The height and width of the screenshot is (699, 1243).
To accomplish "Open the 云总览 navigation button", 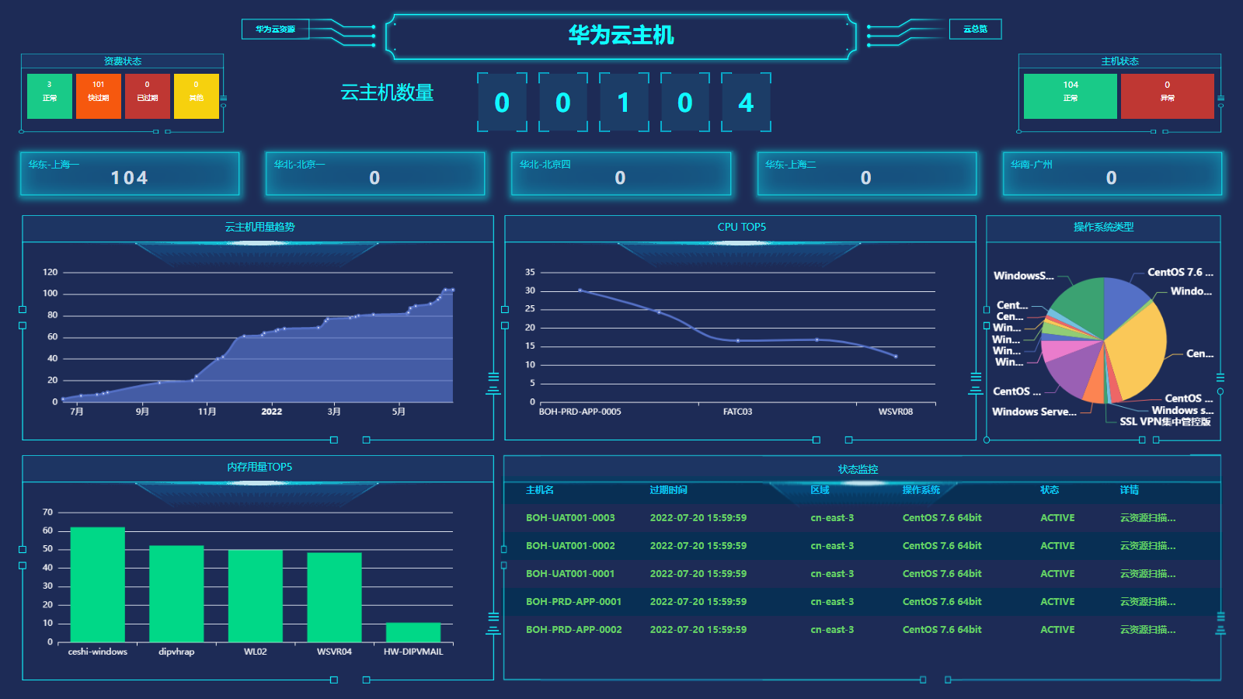I will [x=975, y=30].
